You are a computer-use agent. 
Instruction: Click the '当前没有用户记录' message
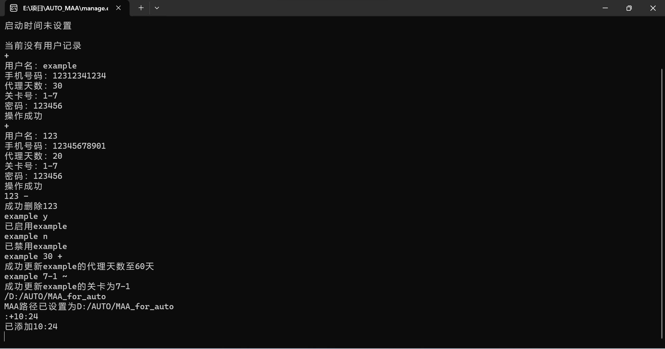43,46
